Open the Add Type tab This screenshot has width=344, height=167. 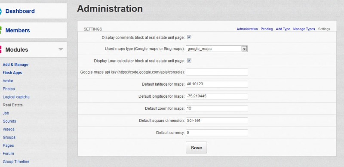coord(283,29)
